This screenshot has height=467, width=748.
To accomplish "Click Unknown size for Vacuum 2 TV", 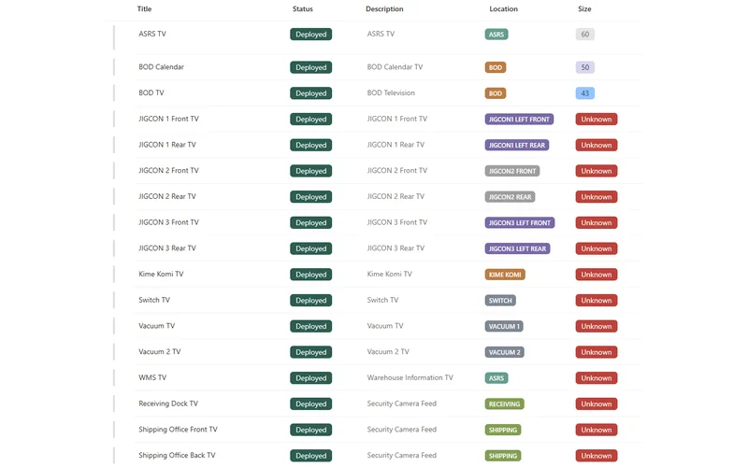I will (597, 352).
